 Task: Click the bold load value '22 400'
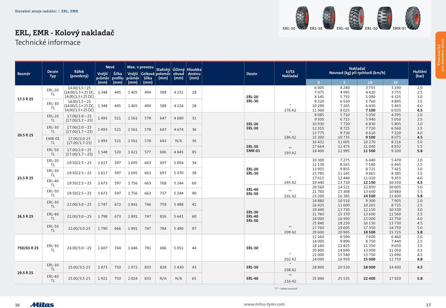[369, 278]
